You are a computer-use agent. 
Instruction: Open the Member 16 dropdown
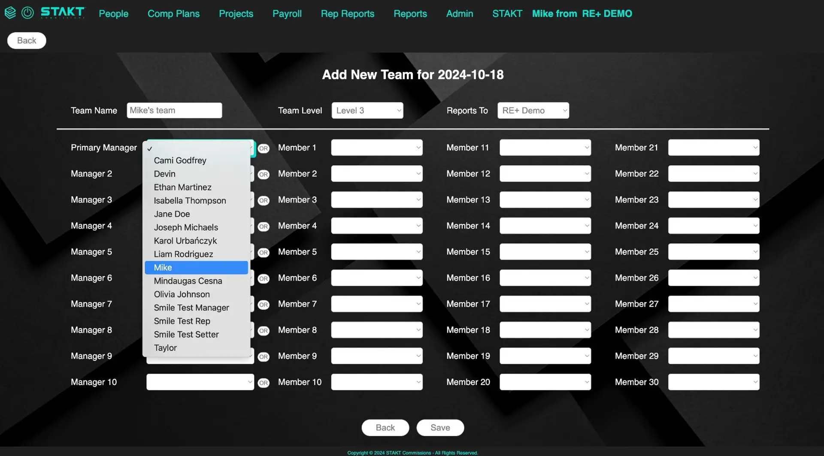pos(545,278)
